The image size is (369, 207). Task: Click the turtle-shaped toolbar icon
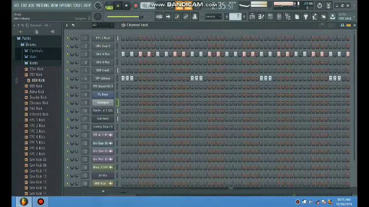pos(323,17)
